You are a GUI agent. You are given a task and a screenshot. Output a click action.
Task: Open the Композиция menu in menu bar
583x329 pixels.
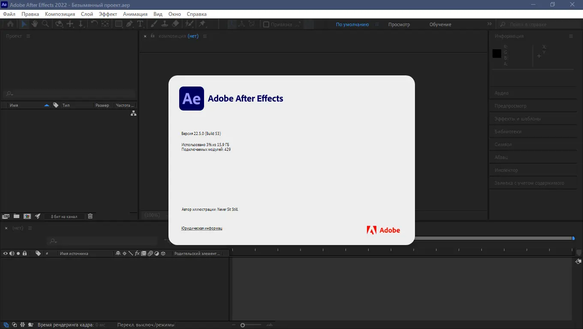(x=60, y=14)
